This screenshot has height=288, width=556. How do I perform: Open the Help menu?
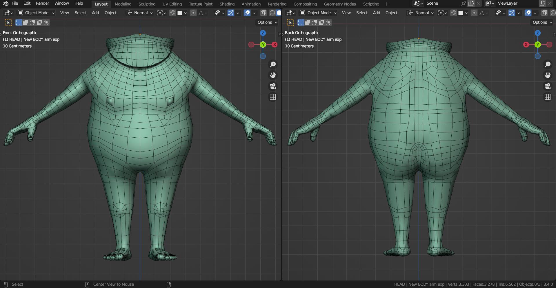tap(79, 3)
